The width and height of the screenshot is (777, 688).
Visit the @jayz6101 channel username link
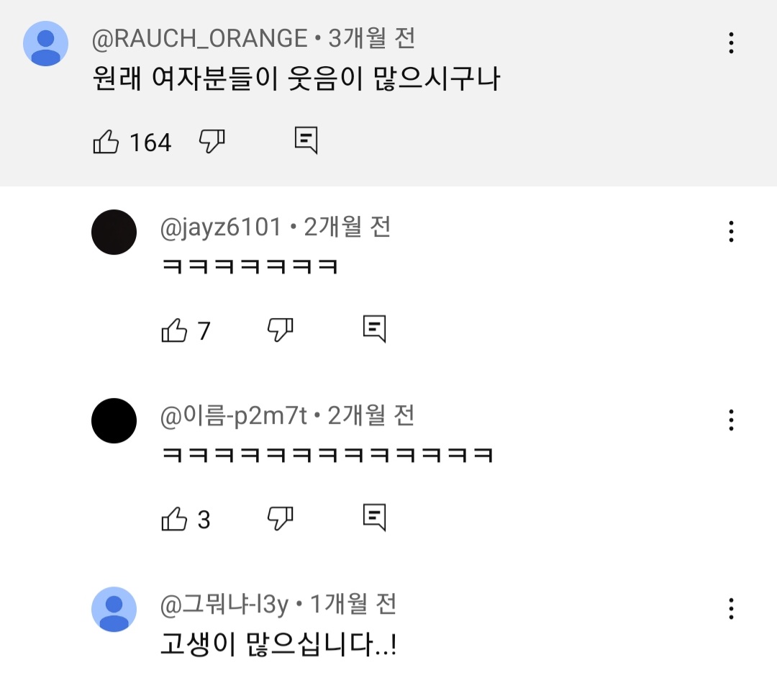pyautogui.click(x=221, y=227)
